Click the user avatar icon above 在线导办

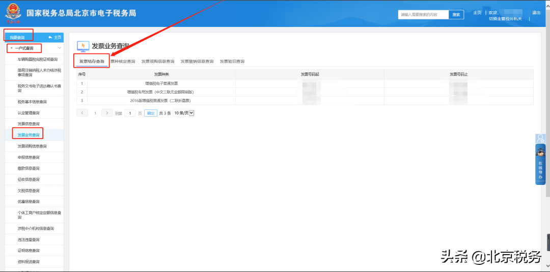coord(540,139)
